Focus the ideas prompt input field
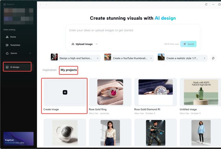 [133, 31]
